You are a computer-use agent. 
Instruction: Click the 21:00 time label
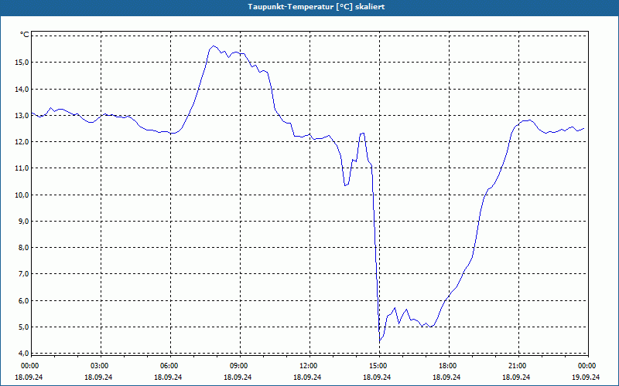click(517, 366)
